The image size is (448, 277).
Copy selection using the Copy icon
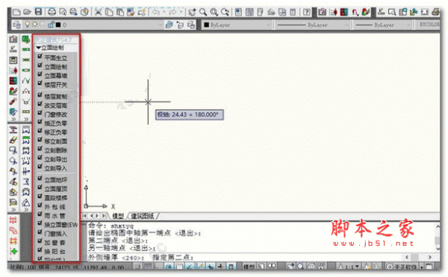[x=109, y=12]
